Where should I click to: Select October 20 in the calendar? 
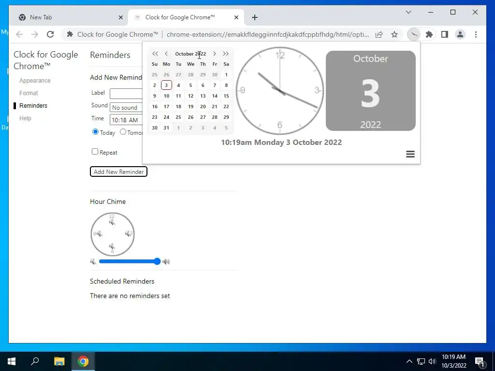(x=203, y=107)
